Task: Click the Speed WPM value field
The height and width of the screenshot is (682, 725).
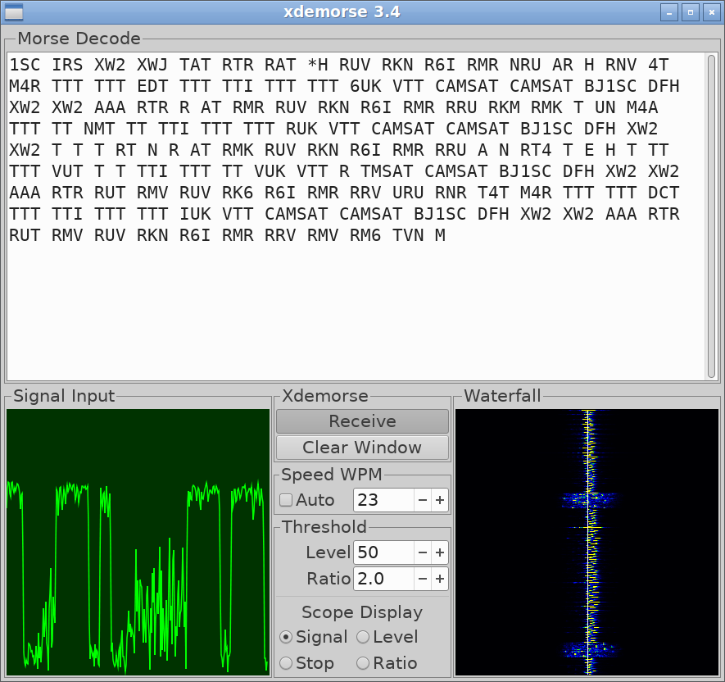Action: tap(383, 500)
